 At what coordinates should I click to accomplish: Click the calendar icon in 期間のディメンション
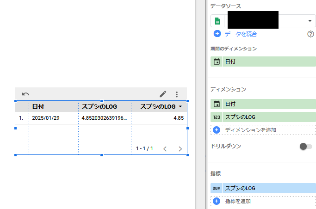coord(217,61)
